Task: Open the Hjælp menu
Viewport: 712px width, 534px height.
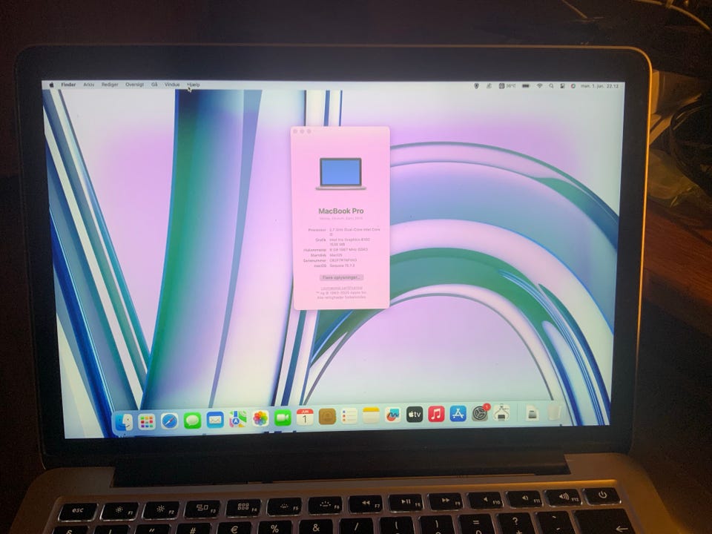Action: [x=194, y=85]
